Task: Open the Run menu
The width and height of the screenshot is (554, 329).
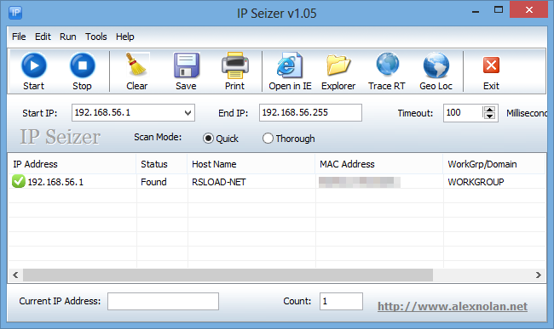Action: 68,37
